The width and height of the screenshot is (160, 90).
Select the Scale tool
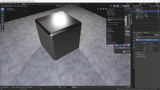2,21
